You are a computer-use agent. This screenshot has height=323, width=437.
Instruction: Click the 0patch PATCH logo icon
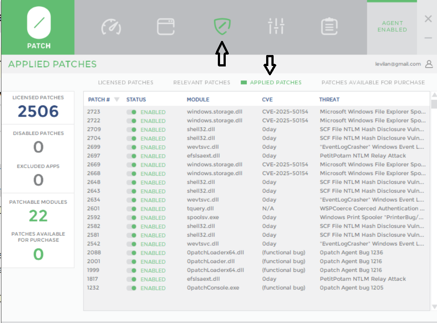pyautogui.click(x=39, y=27)
